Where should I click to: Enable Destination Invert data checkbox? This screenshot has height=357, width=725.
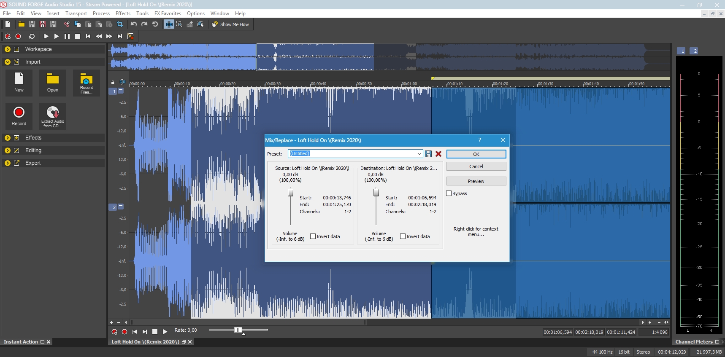[x=403, y=236]
